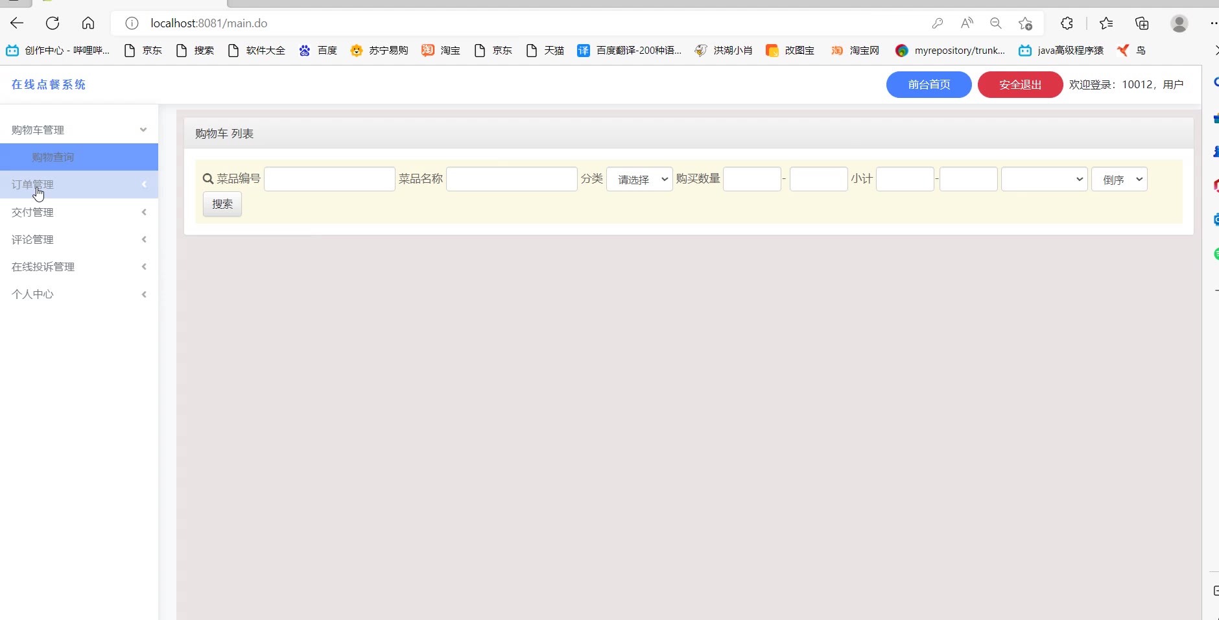Open the browser profile avatar
The height and width of the screenshot is (620, 1219).
tap(1179, 23)
